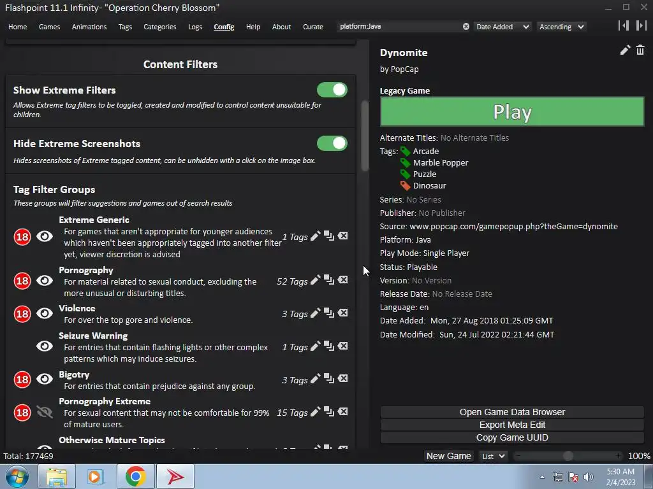The image size is (653, 489).
Task: Toggle 18+ extreme marker on Extreme Generic
Action: click(x=22, y=237)
